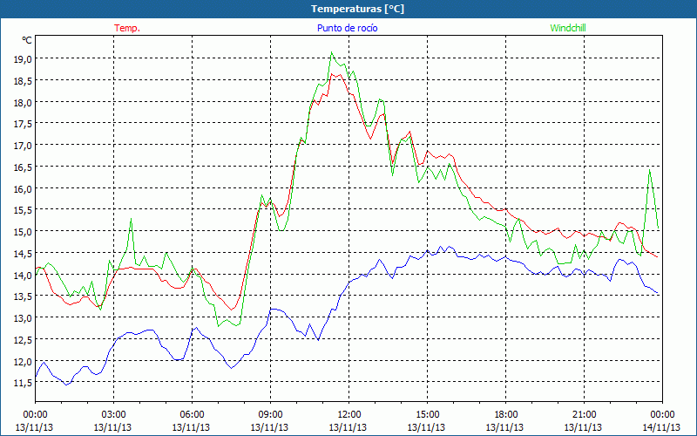
Task: Click the 14,5 y-axis value
Action: [23, 253]
